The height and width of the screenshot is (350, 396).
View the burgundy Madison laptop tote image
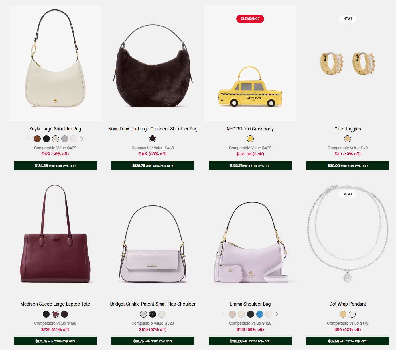click(55, 238)
